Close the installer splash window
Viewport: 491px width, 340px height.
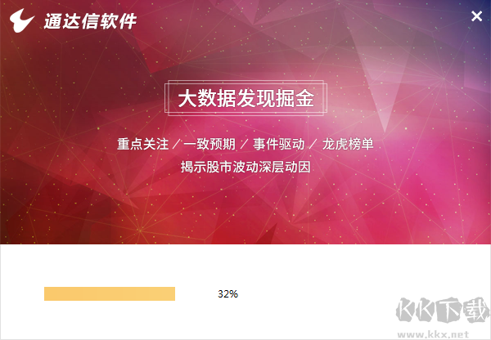pyautogui.click(x=476, y=16)
